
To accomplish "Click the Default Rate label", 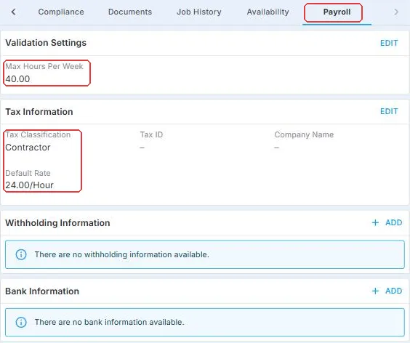I will (28, 173).
